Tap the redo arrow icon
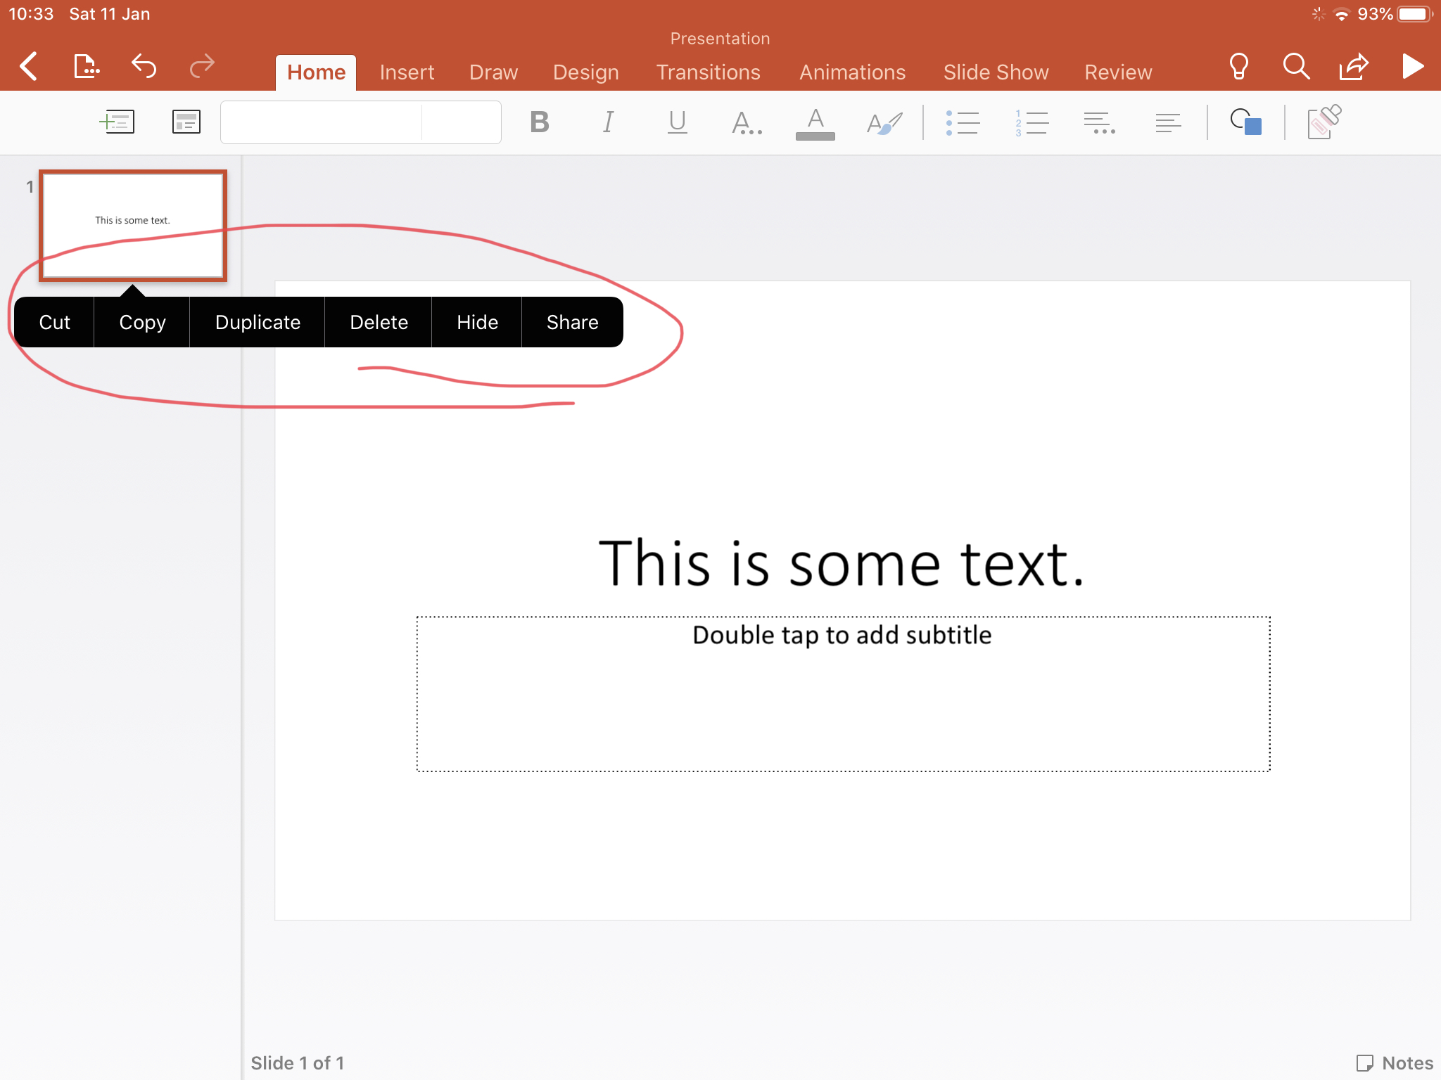 tap(202, 67)
